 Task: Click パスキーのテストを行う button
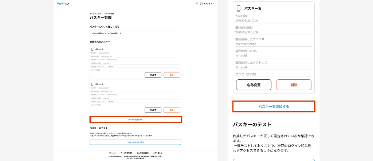(136, 142)
